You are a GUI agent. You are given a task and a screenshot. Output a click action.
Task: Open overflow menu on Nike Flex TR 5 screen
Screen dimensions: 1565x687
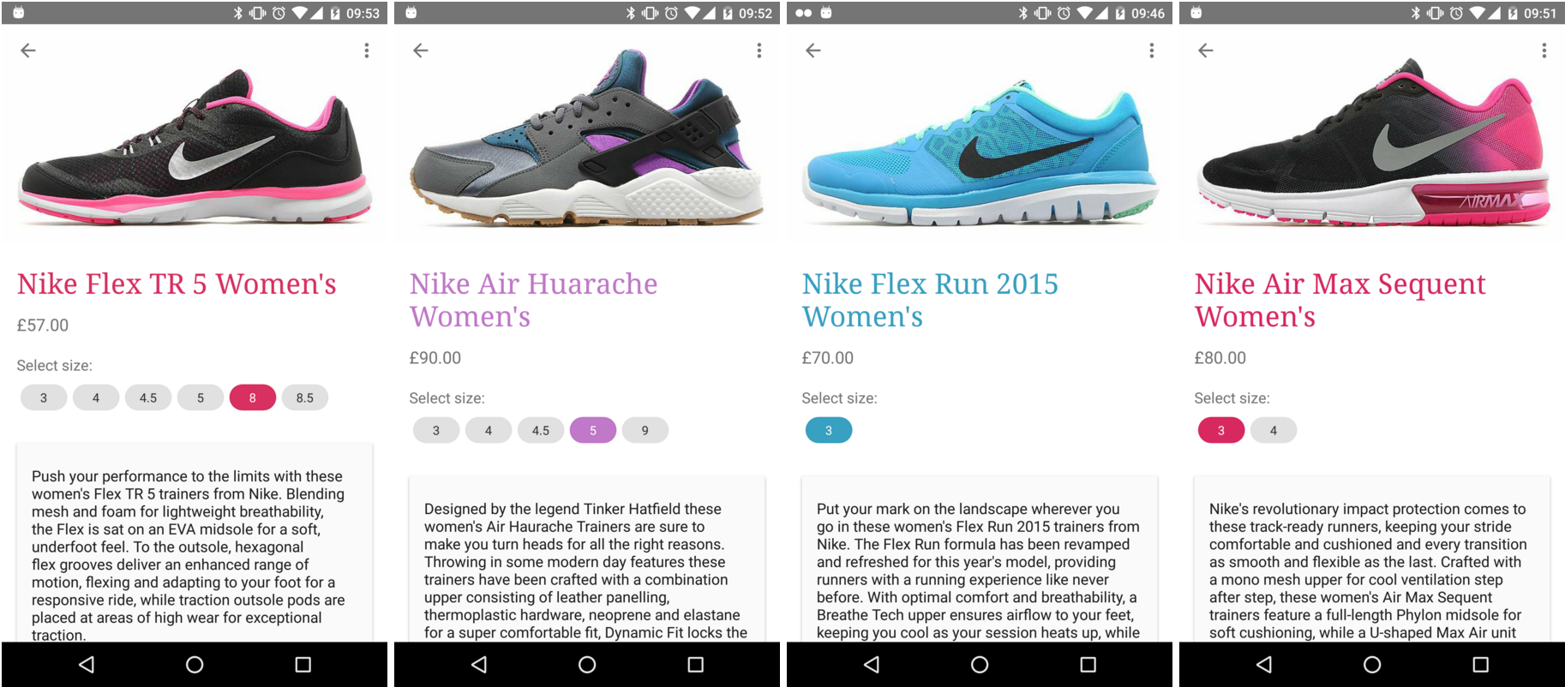(367, 51)
